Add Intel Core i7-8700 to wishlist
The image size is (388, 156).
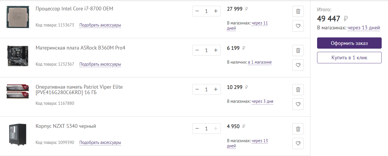(x=298, y=26)
